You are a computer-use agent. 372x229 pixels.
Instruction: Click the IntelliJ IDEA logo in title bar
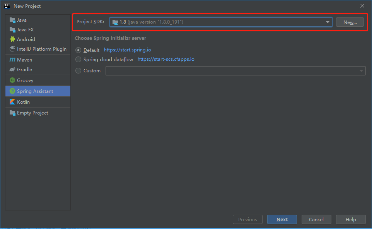(7, 6)
